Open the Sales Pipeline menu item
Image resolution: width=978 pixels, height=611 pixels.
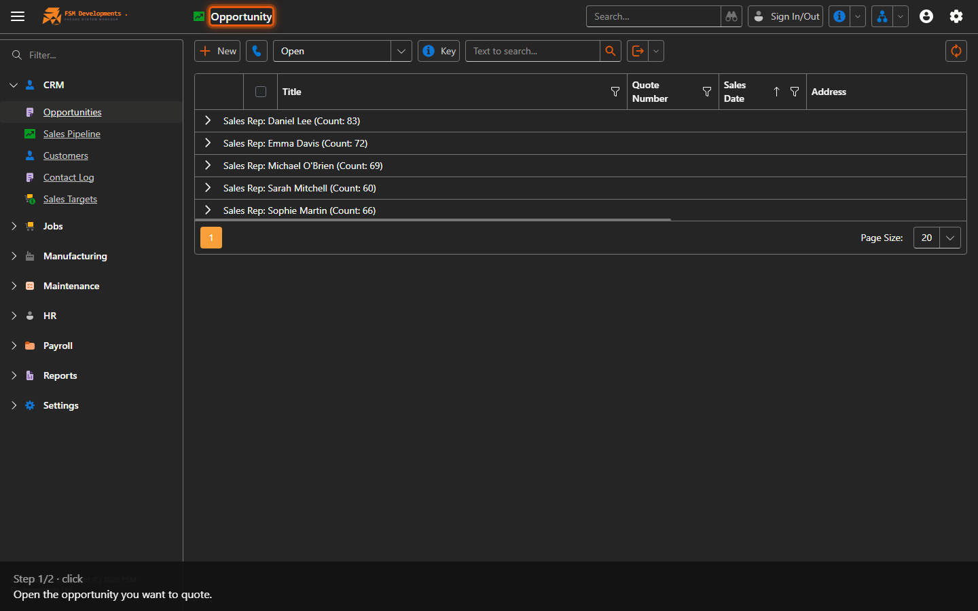71,134
